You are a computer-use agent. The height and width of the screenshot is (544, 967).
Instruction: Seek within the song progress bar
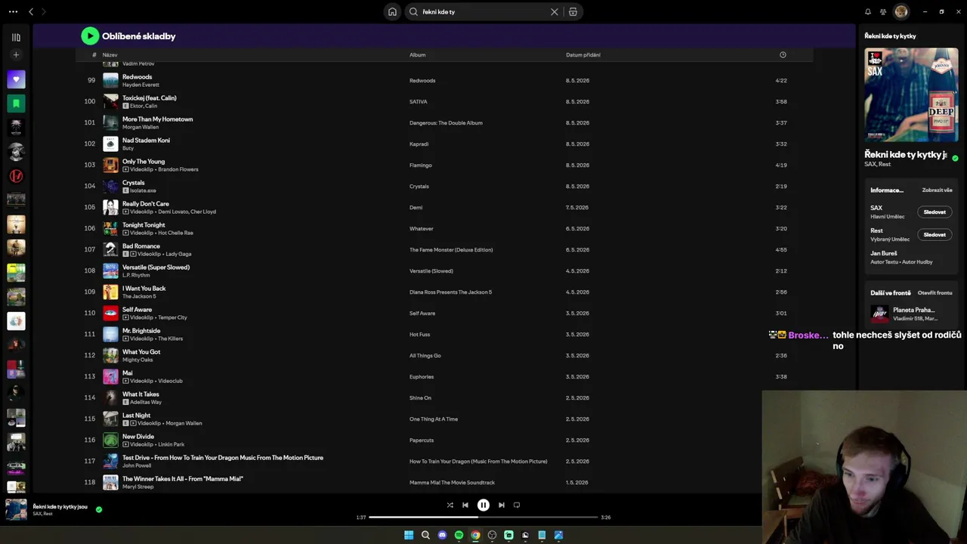483,518
